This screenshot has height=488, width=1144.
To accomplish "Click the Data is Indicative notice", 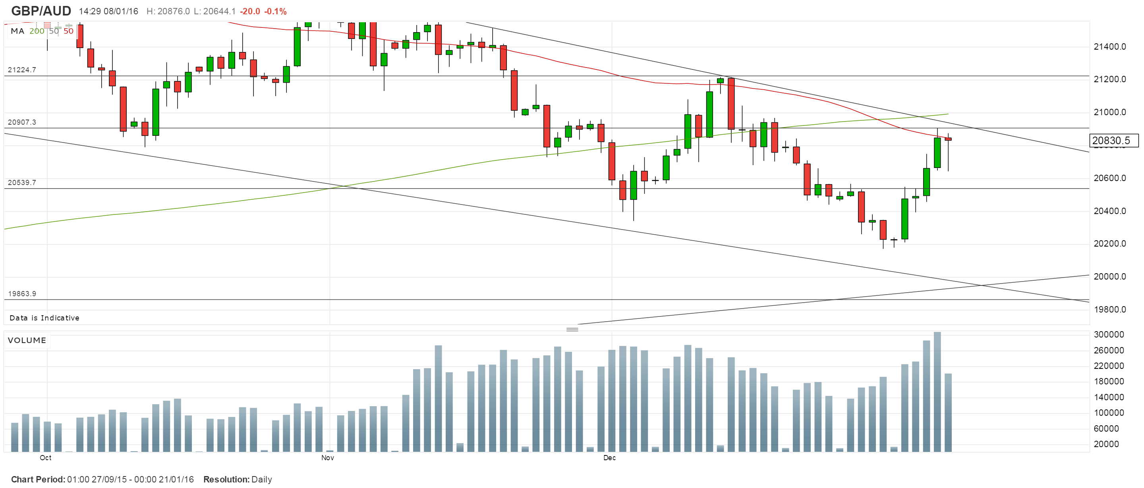I will (44, 318).
